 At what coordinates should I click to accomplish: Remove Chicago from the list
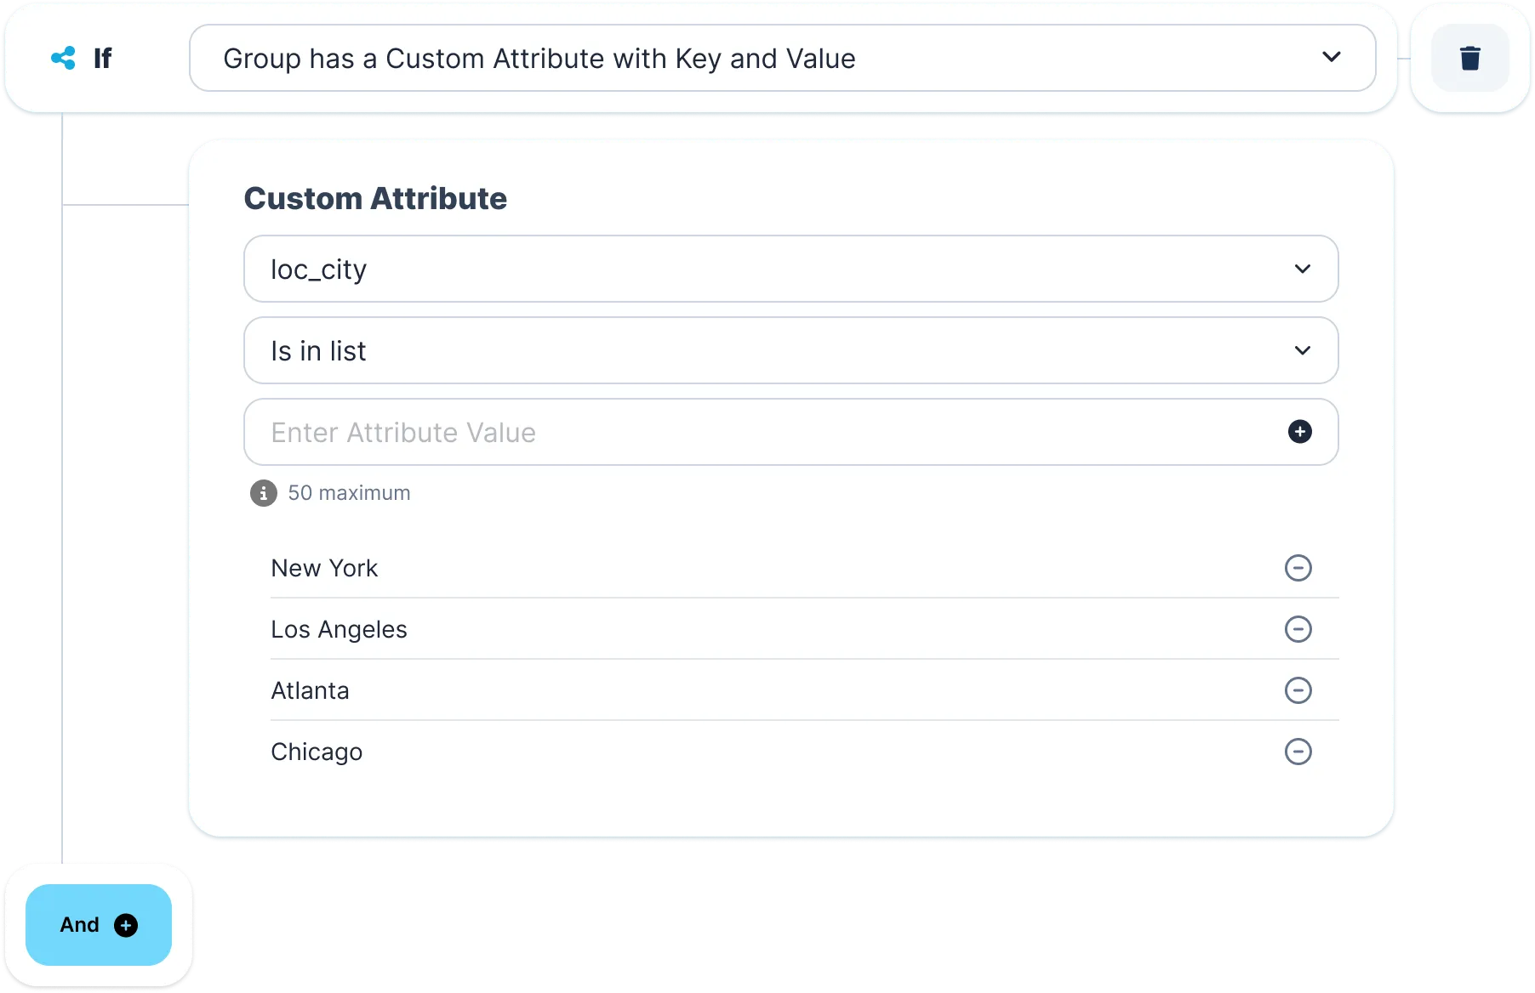click(x=1298, y=752)
